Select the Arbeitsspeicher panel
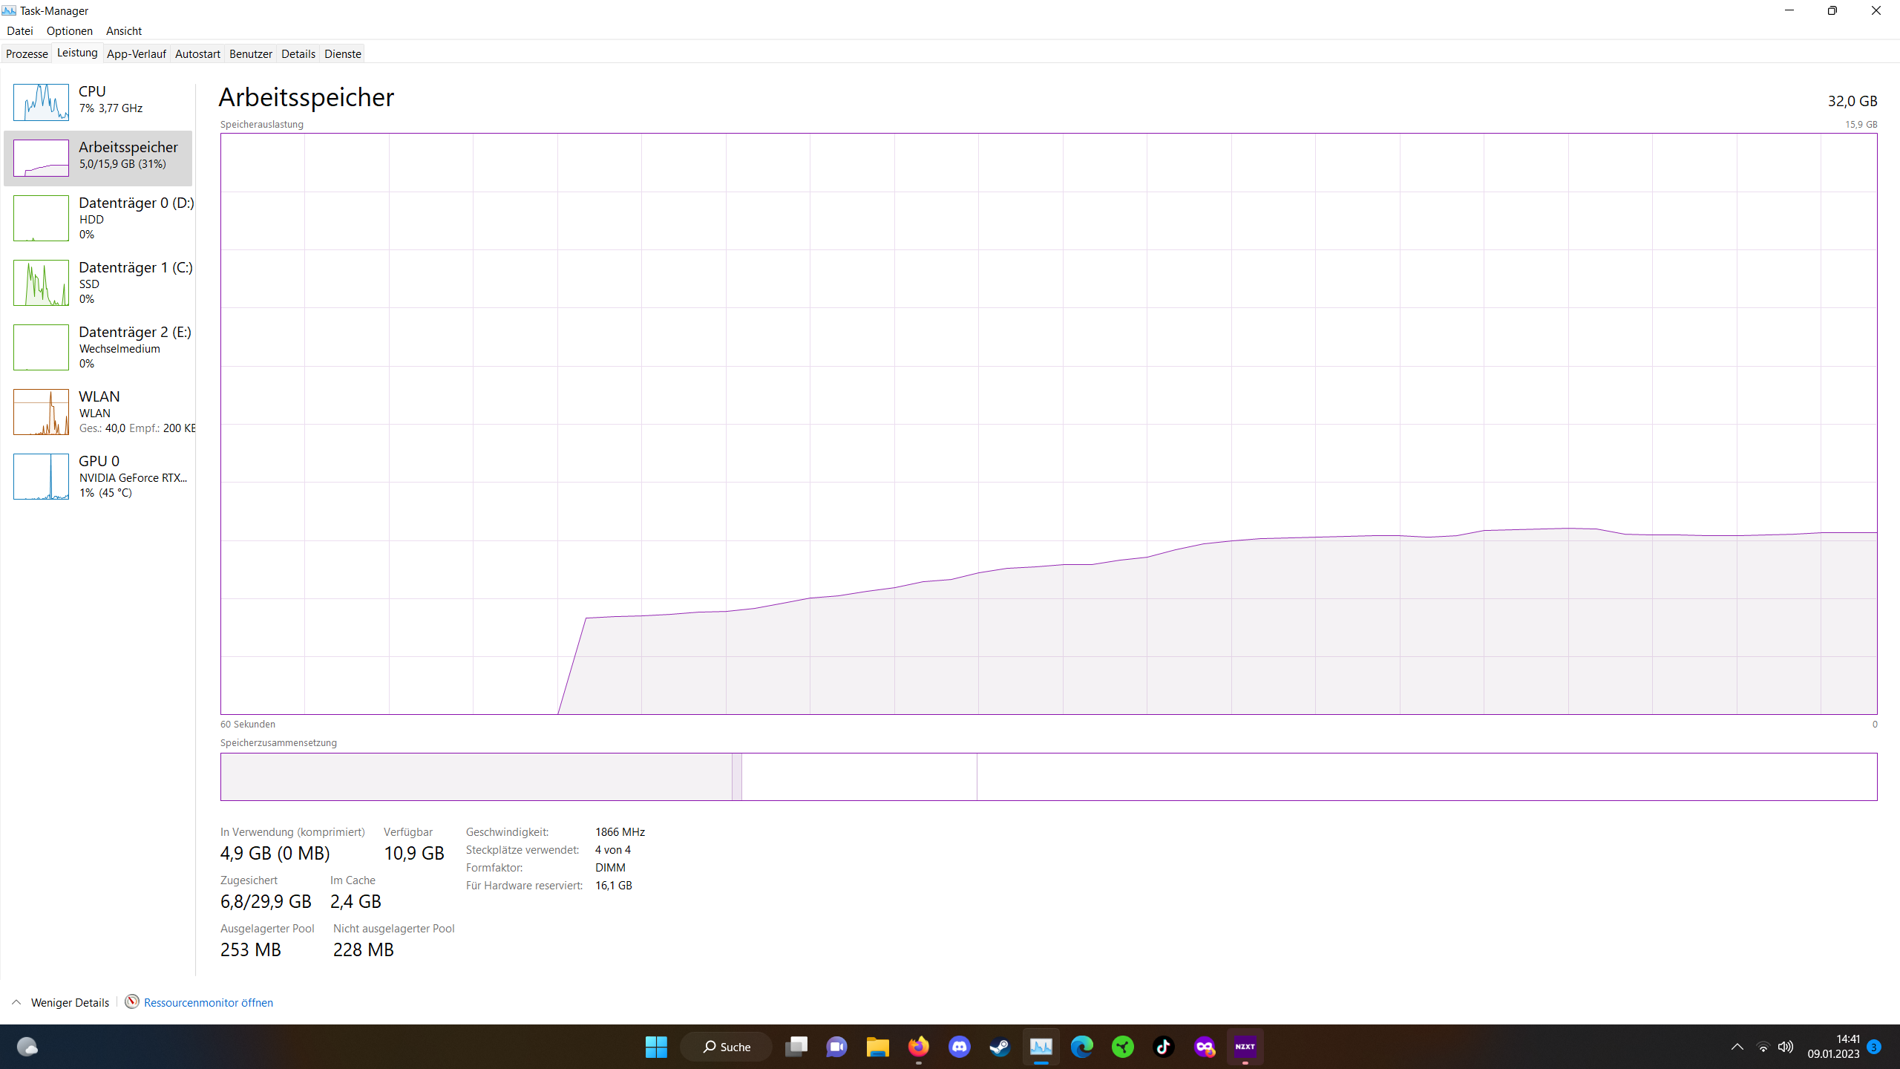 tap(98, 157)
